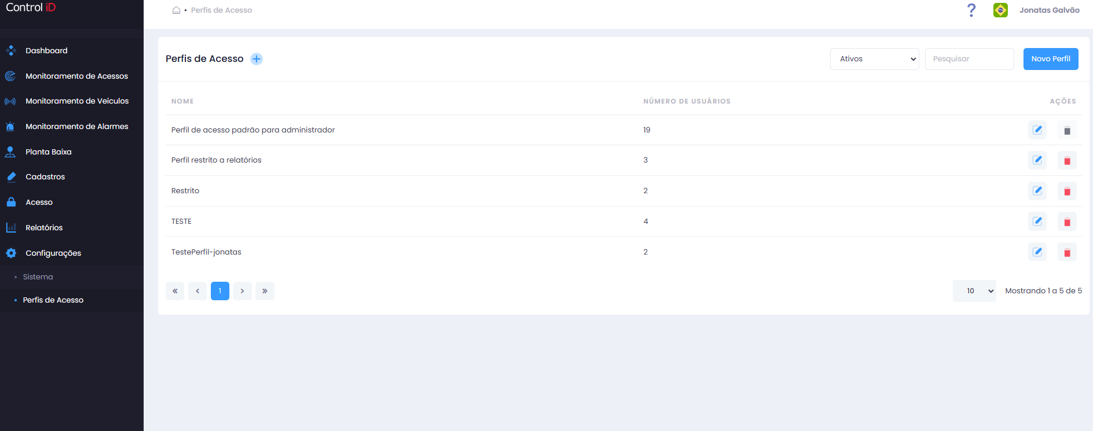Click Perfis de Acesso breadcrumb text
The image size is (1093, 431).
(x=221, y=10)
